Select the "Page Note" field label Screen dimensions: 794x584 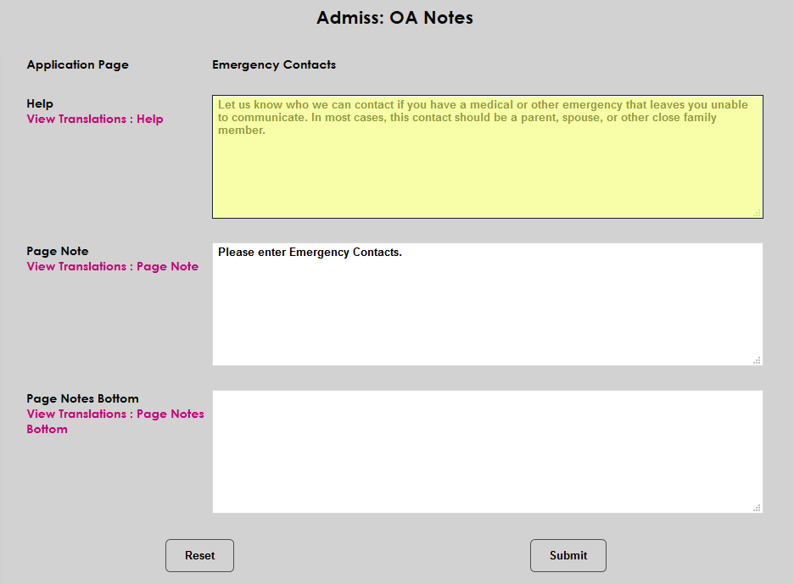click(58, 251)
